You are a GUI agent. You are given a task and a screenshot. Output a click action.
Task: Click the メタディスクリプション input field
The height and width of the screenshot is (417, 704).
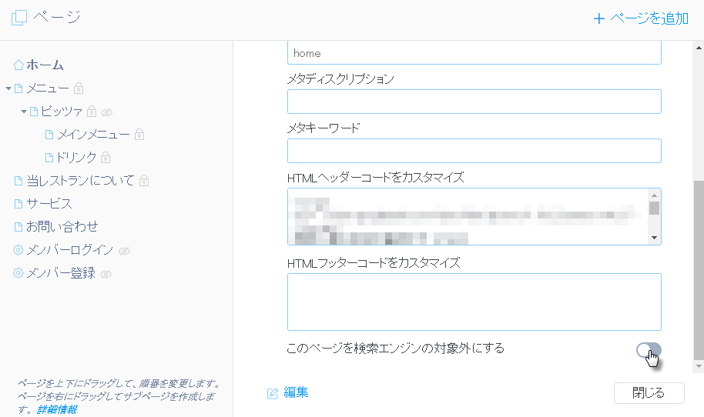[474, 102]
